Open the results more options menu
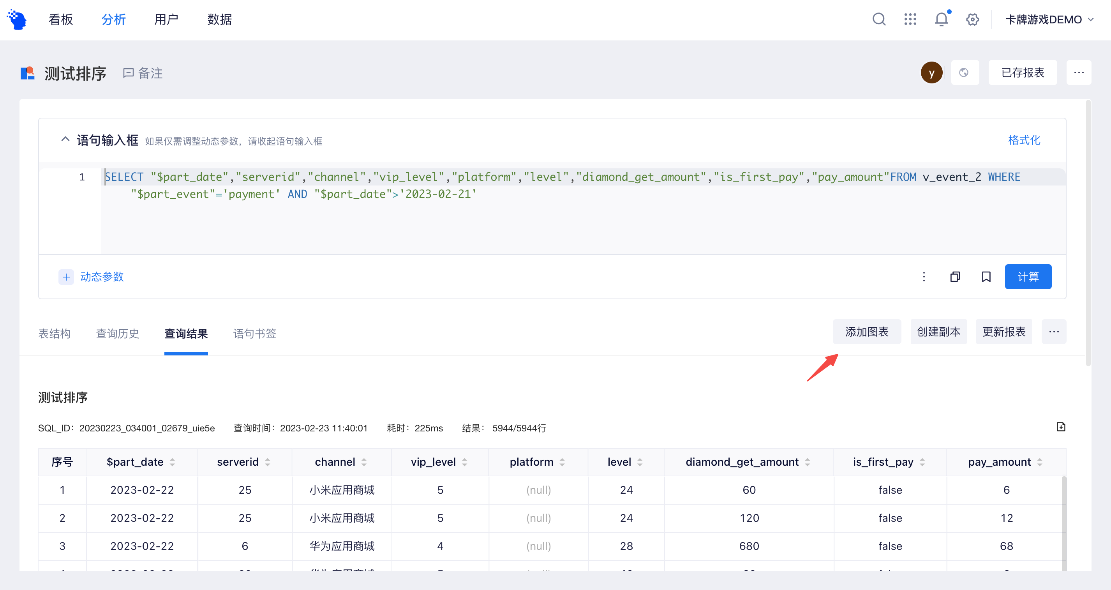This screenshot has height=590, width=1111. (x=1054, y=332)
